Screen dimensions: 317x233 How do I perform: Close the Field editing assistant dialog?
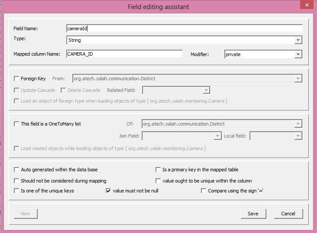click(x=307, y=6)
